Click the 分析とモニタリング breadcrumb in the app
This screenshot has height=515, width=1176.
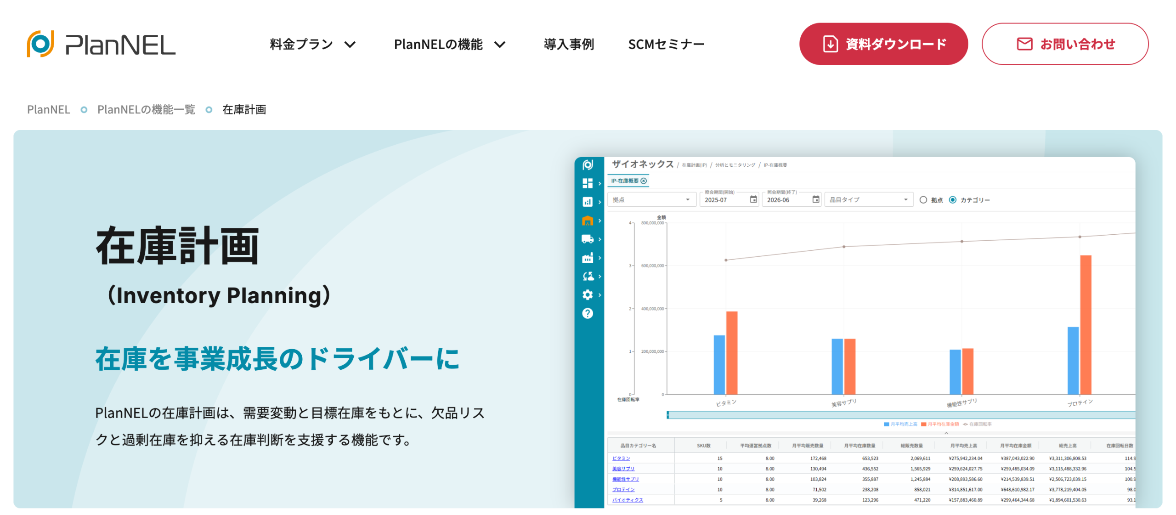(x=735, y=165)
